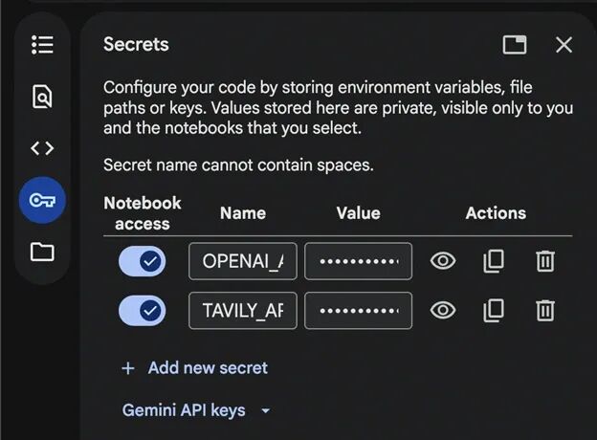Toggle notebook access for TAVILY secret
This screenshot has width=597, height=440.
coord(142,311)
